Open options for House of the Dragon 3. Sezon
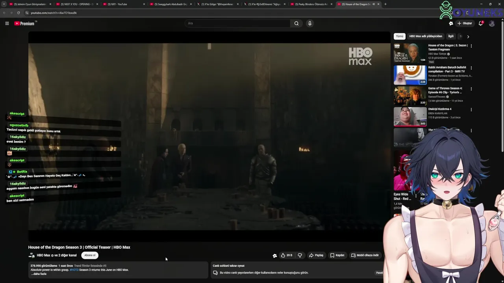This screenshot has height=283, width=504. pos(471,46)
